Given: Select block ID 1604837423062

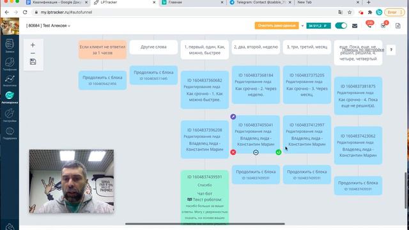Looking at the screenshot, I should [x=358, y=146].
